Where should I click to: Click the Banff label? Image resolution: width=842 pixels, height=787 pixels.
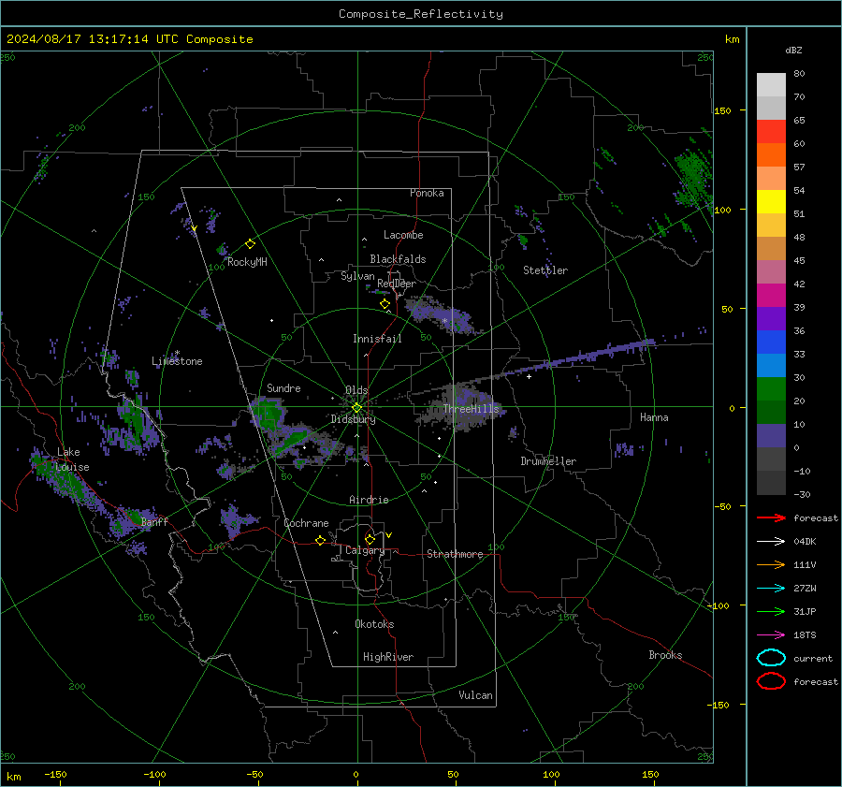[154, 521]
